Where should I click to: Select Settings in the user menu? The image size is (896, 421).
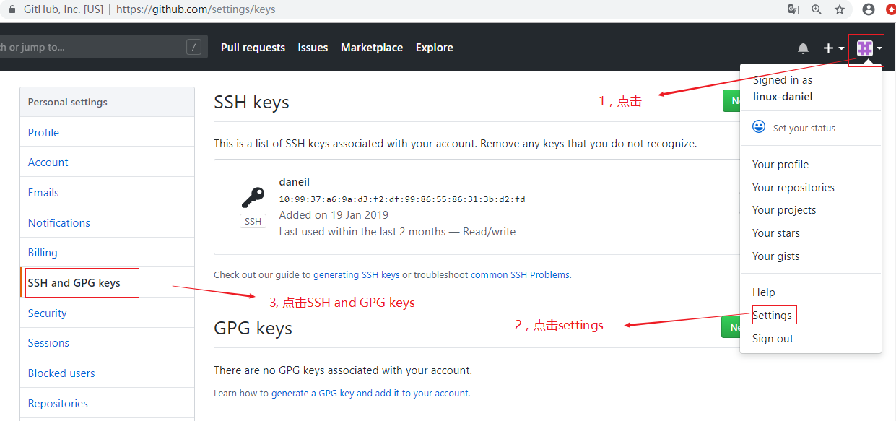772,316
